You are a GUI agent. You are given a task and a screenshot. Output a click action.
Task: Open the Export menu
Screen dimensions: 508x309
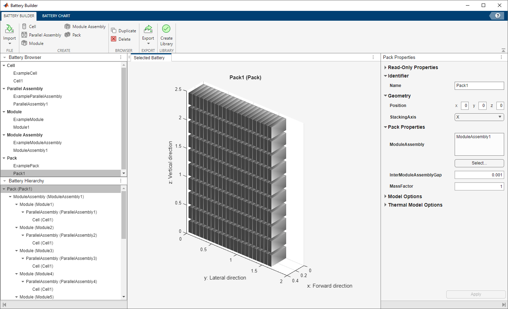(148, 34)
